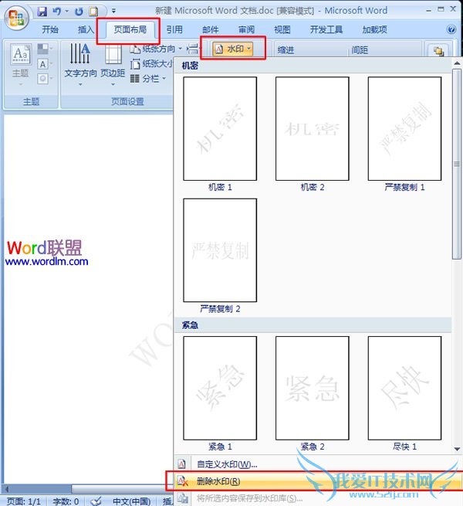The image size is (463, 506).
Task: Click the breaks icon next to 纸张方向
Action: click(192, 49)
